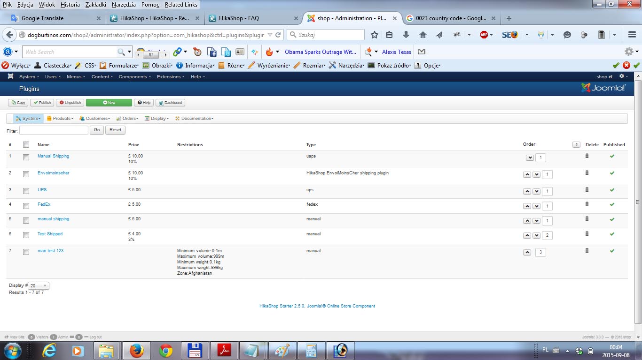Reload the current page
Image resolution: width=642 pixels, height=360 pixels.
tap(278, 35)
